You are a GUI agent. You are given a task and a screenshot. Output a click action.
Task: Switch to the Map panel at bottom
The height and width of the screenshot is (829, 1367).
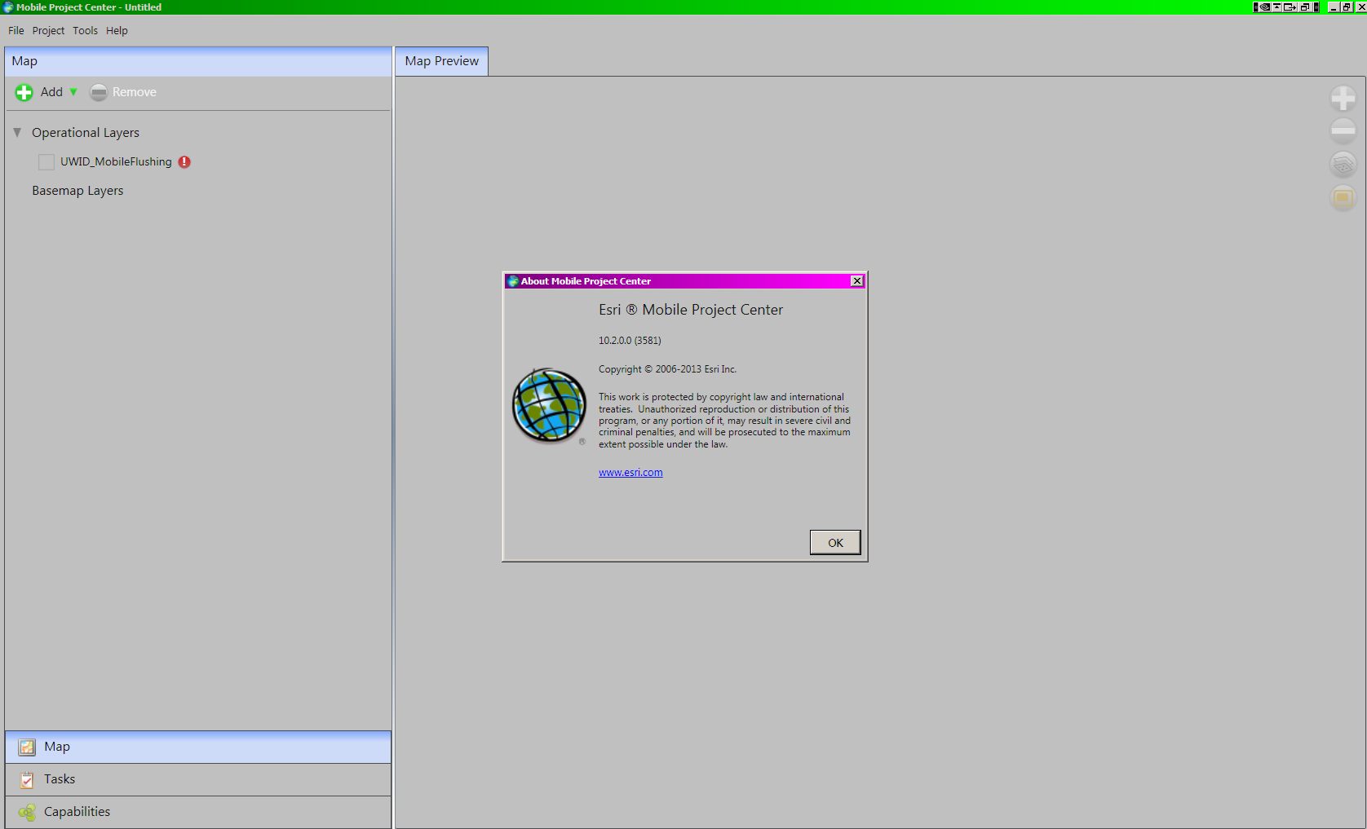198,747
